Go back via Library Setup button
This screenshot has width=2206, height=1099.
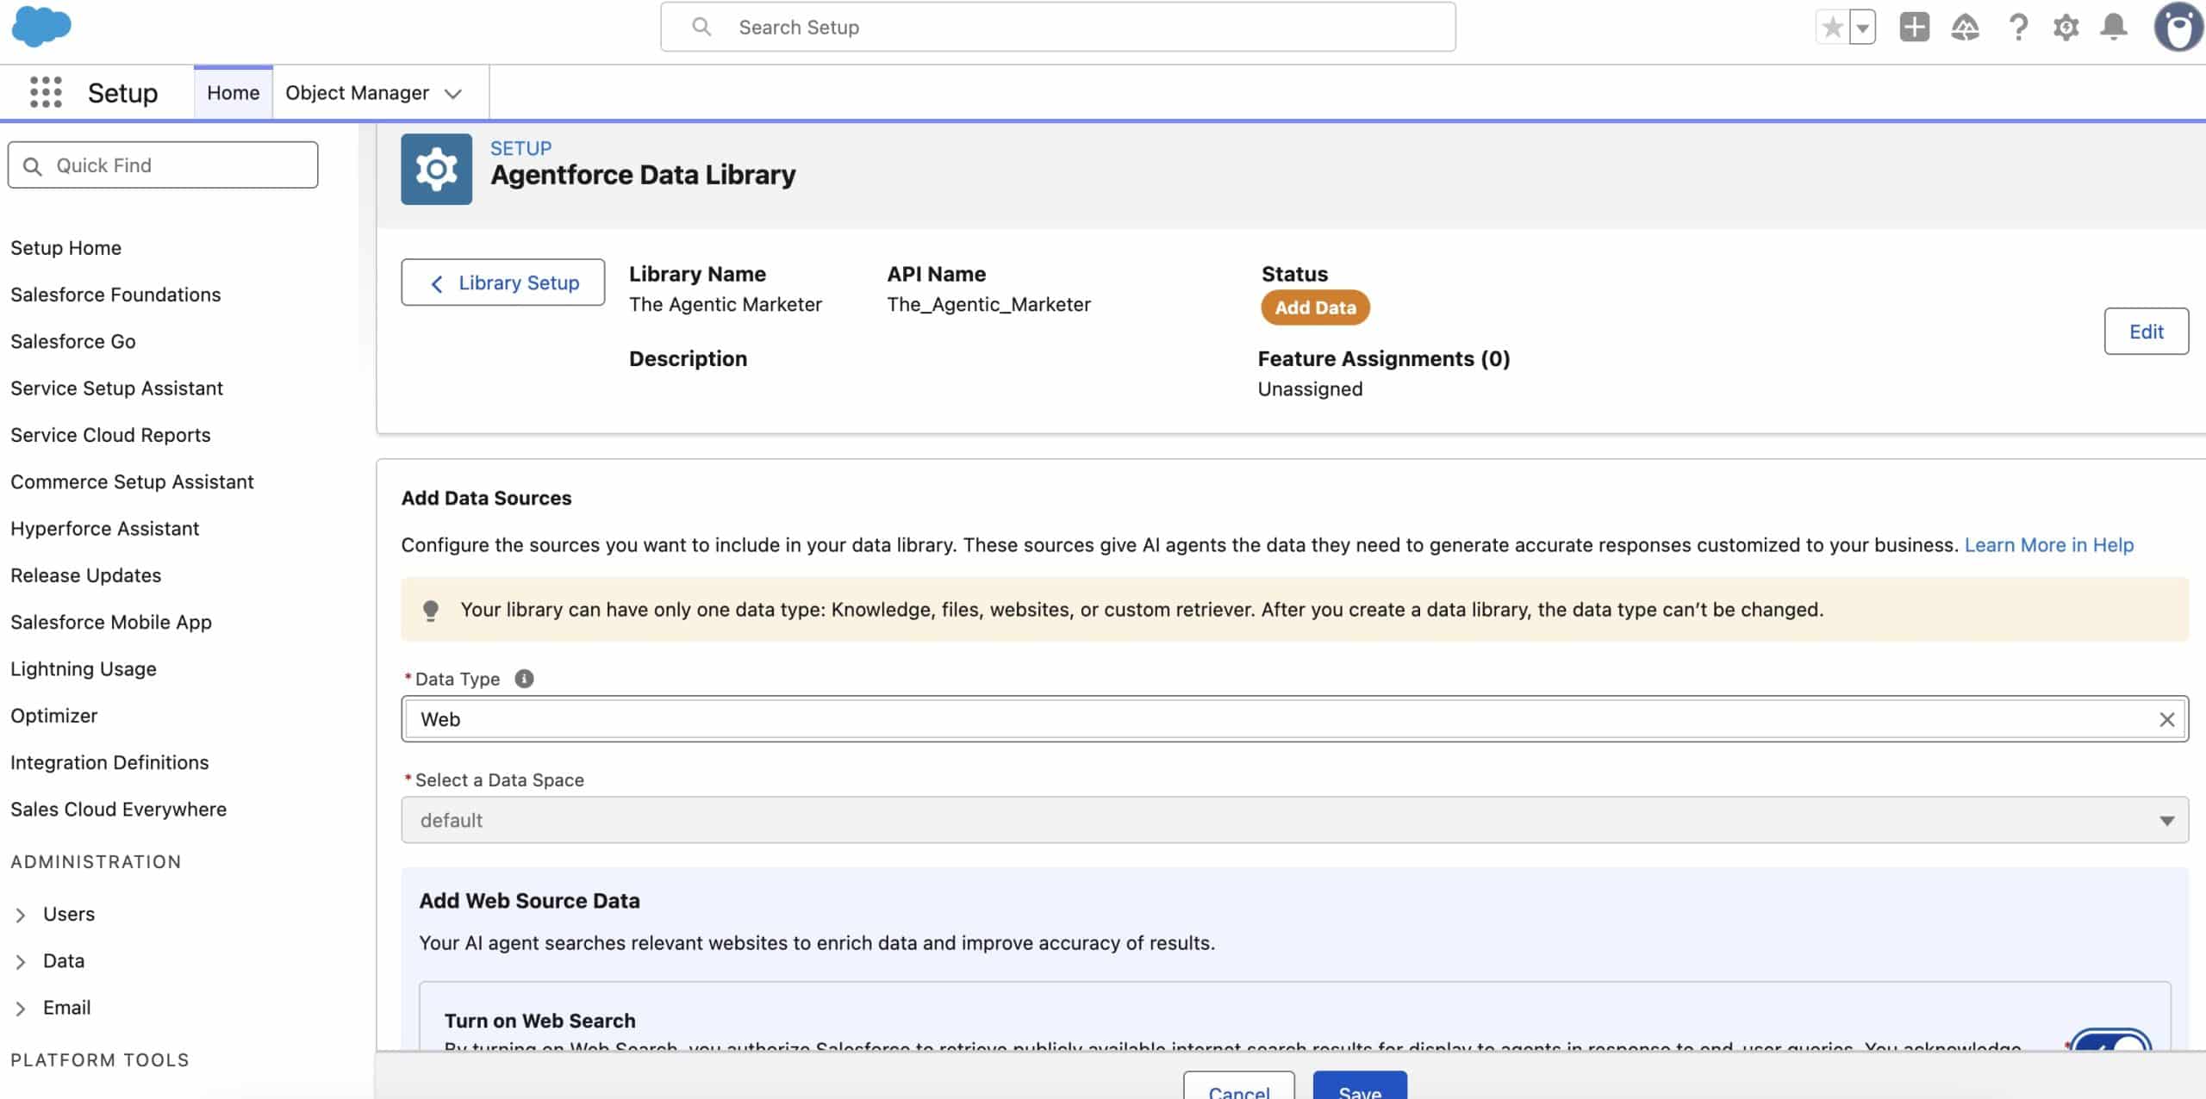[x=503, y=283]
